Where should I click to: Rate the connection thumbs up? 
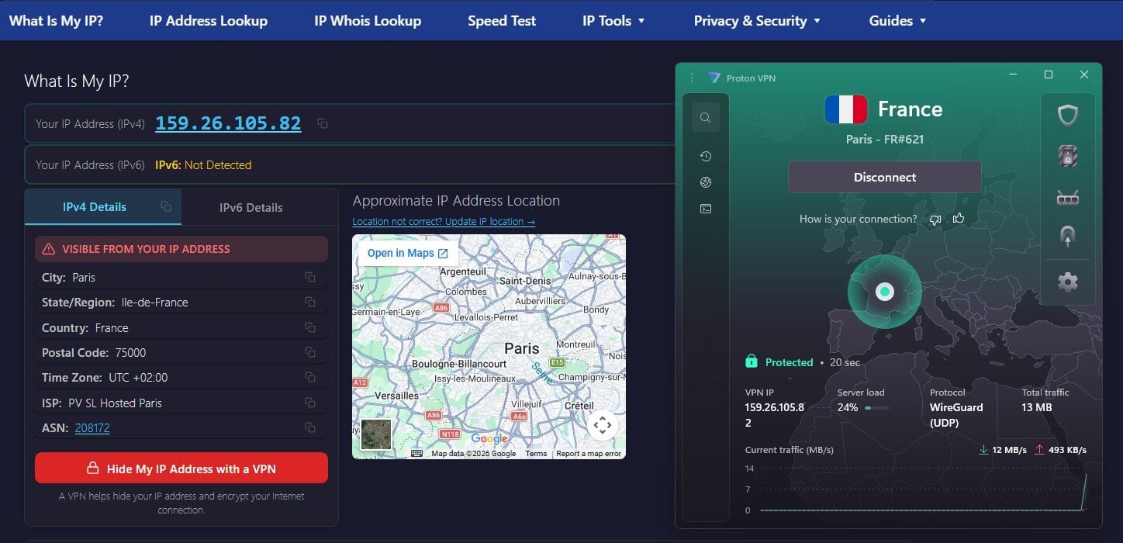[959, 218]
